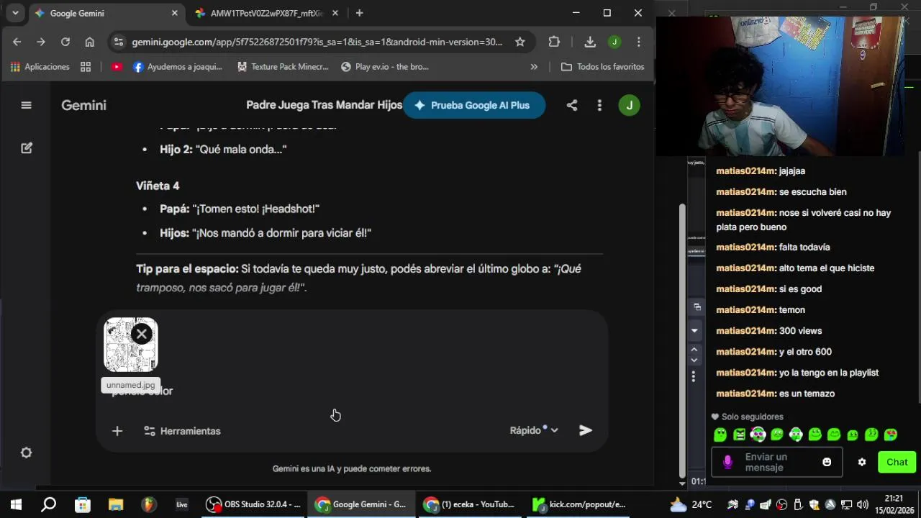Click the site info icon in address bar

(x=119, y=42)
